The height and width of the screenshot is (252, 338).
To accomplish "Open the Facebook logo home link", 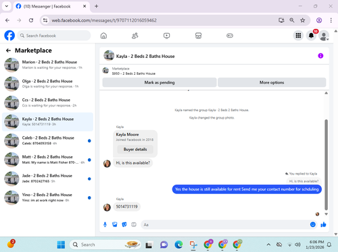I will [9, 36].
